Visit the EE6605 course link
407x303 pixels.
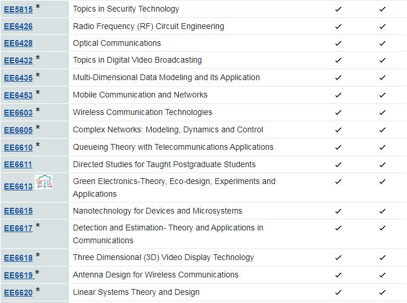(18, 130)
